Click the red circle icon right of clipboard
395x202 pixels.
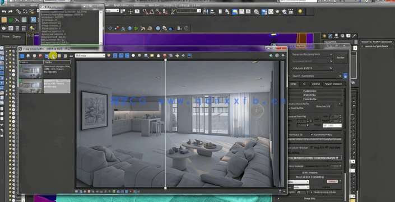pyautogui.click(x=165, y=55)
